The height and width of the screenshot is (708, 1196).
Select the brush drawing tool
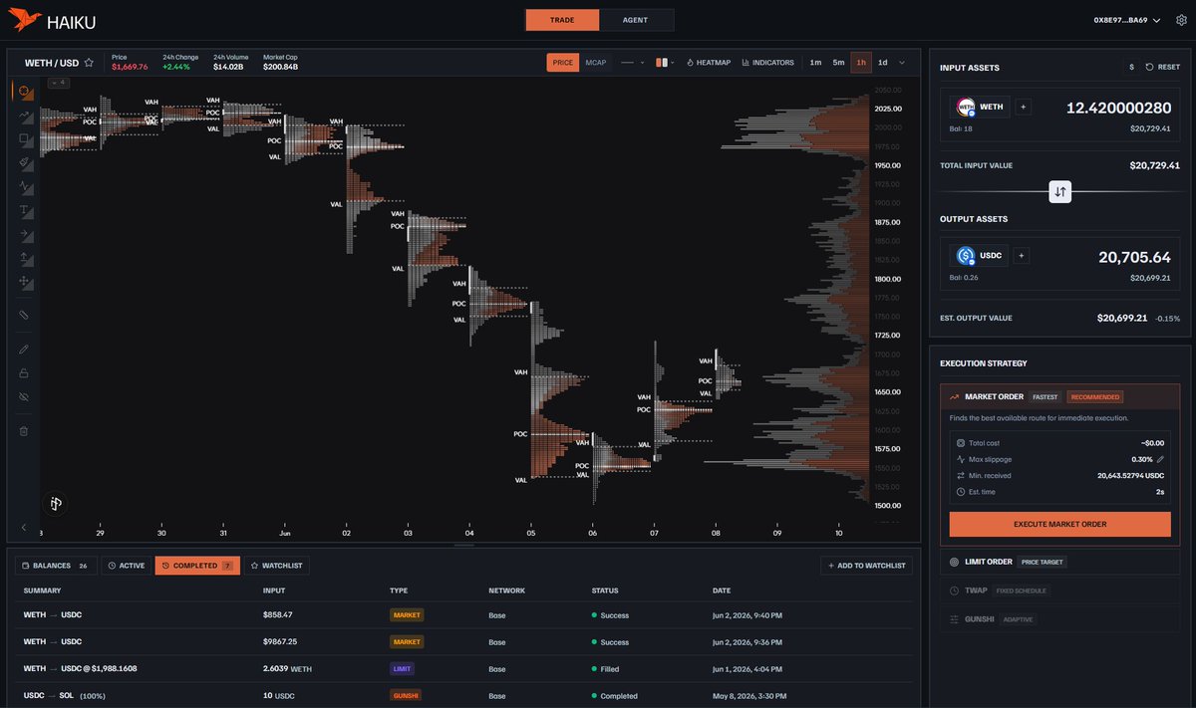[x=24, y=162]
